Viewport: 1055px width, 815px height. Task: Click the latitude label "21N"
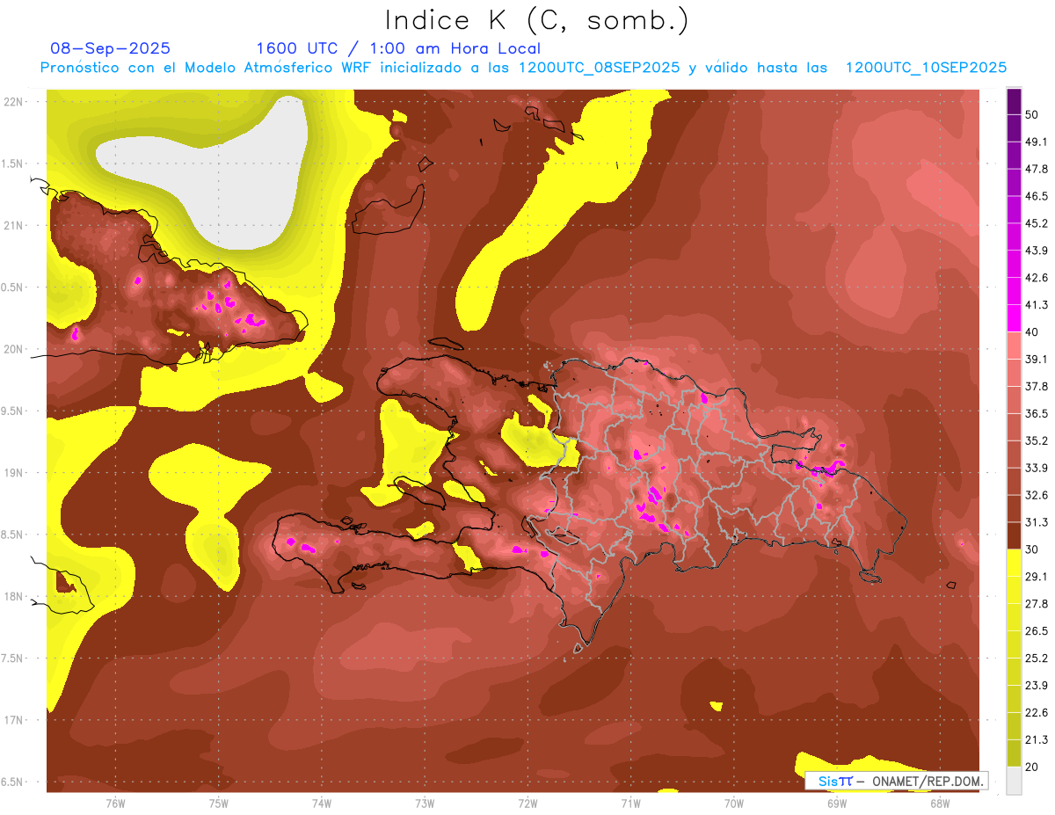pyautogui.click(x=14, y=225)
